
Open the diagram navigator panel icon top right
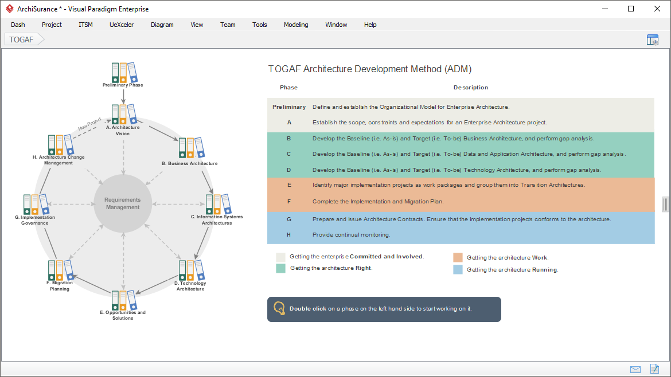[653, 39]
